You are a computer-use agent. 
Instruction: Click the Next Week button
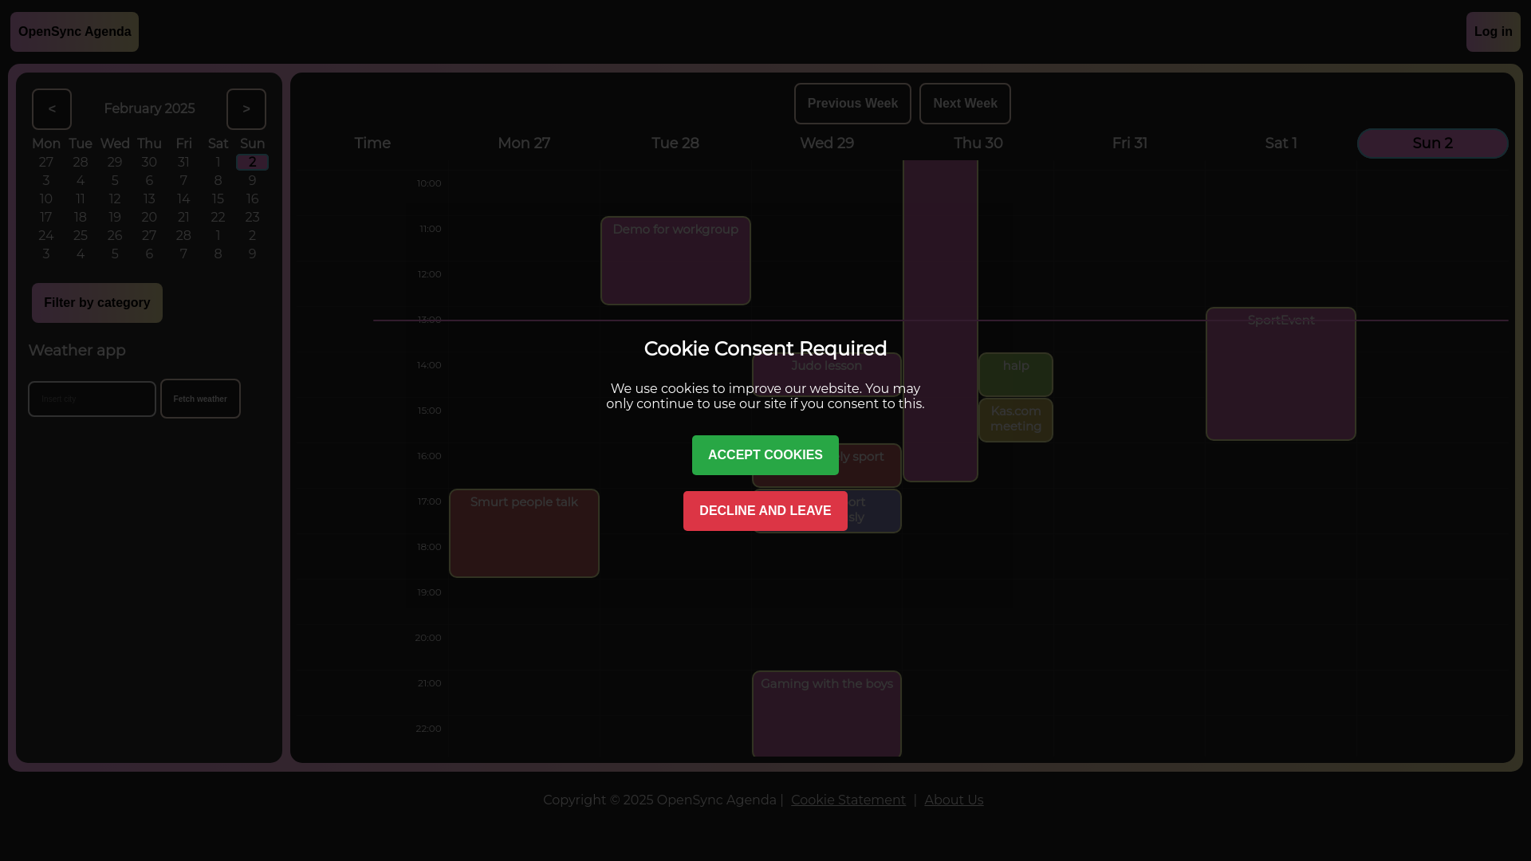tap(964, 104)
